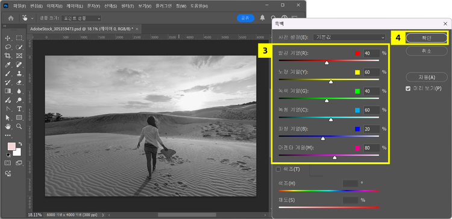Image resolution: width=452 pixels, height=219 pixels.
Task: Open the 샘플 크기 sample size dropdown
Action: coord(81,18)
